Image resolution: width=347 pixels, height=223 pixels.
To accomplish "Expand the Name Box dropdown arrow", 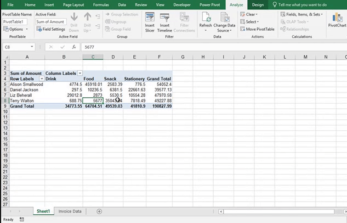I will [x=32, y=47].
